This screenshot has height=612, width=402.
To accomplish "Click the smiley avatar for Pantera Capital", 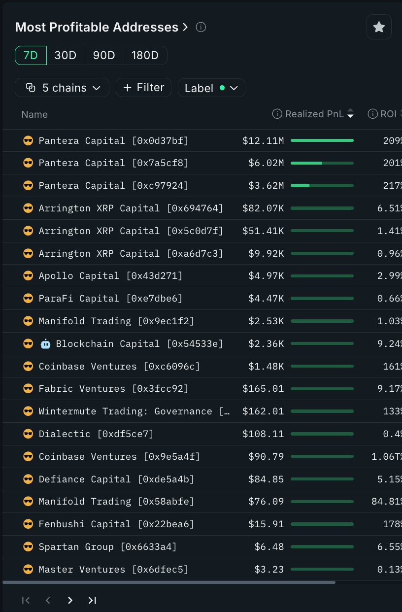I will coord(28,140).
